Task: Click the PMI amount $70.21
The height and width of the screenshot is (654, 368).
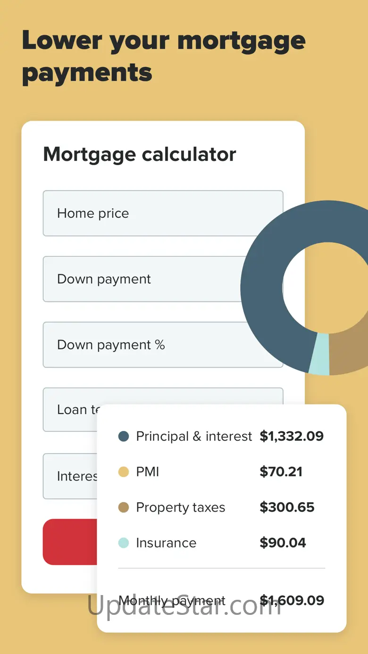Action: point(281,472)
